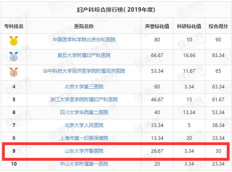Click the 综合得分 column header
232x172 pixels.
[218, 27]
